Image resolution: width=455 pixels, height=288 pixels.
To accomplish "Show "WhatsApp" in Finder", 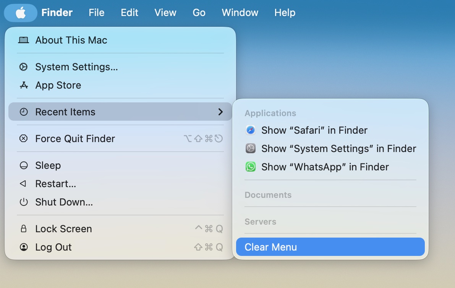I will 330,167.
